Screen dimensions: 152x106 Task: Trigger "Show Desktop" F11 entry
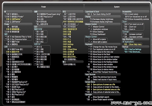pyautogui.click(x=97, y=32)
